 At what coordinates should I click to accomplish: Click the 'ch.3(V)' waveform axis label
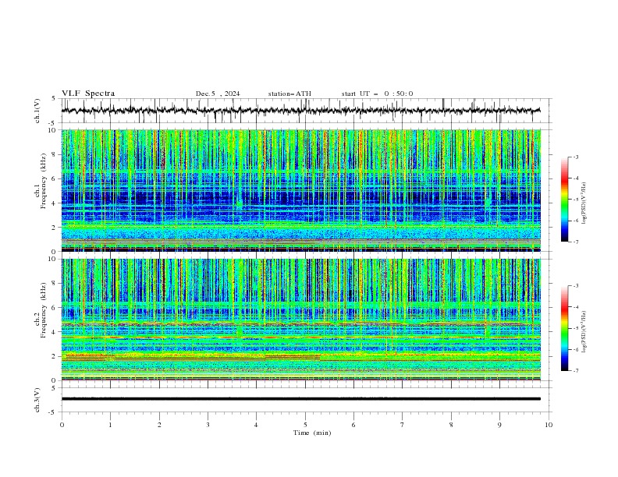37,400
